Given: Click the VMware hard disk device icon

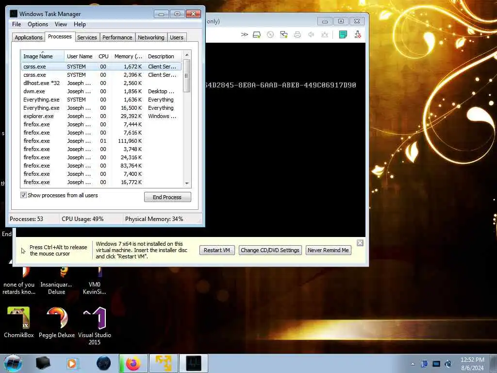Looking at the screenshot, I should coord(256,34).
